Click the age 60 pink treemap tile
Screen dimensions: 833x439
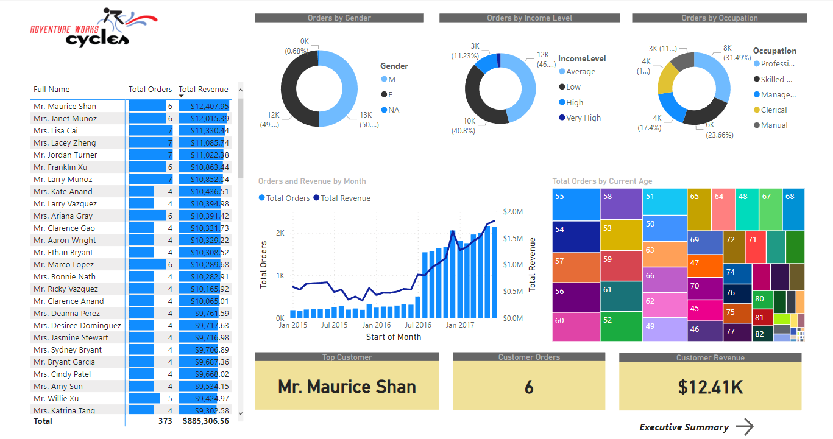[576, 326]
